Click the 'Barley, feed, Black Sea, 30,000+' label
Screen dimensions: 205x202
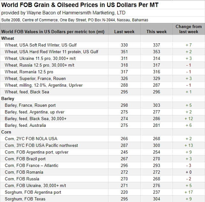coord(36,119)
